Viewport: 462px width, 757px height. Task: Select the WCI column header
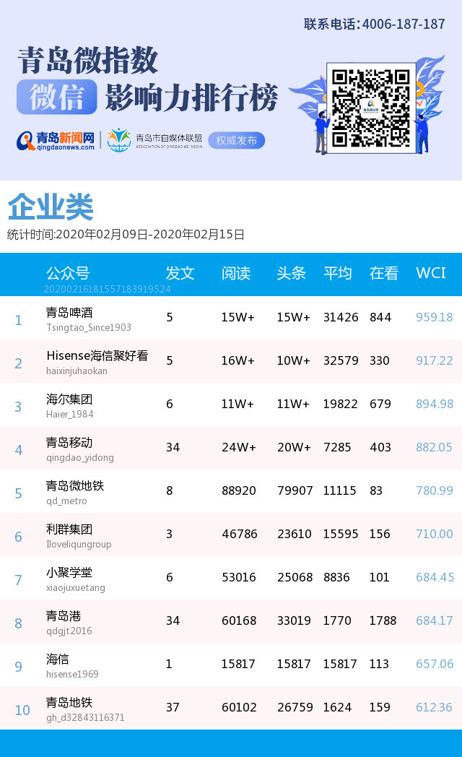tap(431, 273)
